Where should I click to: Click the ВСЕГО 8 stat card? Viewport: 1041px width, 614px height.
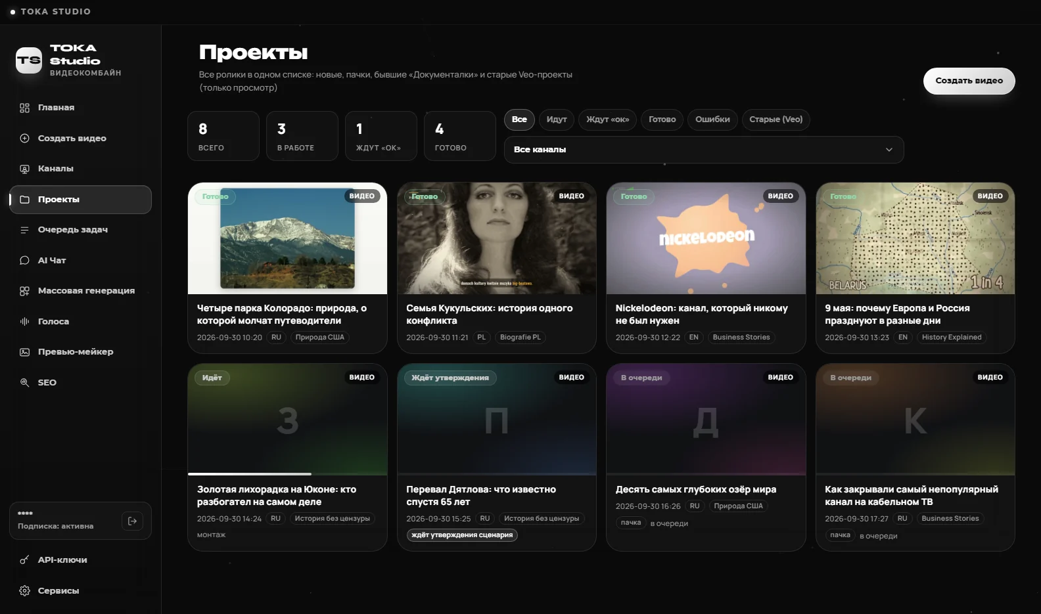click(223, 136)
